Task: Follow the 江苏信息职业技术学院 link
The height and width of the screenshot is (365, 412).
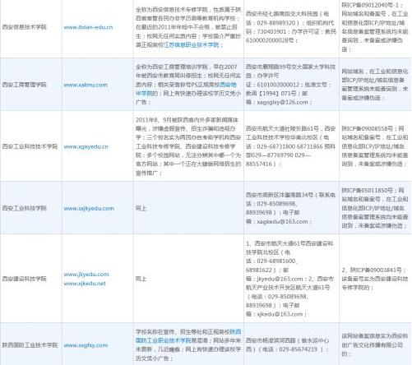Action: [x=191, y=44]
